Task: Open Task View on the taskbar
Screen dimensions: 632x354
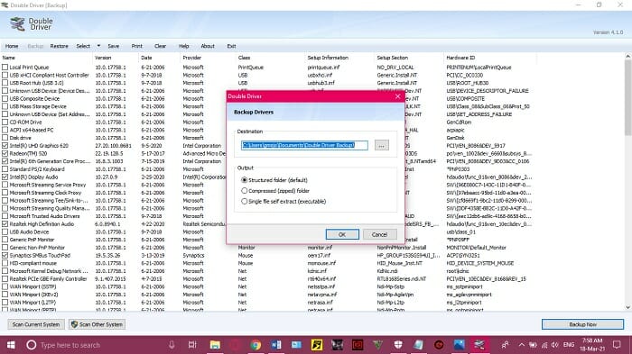Action: click(192, 345)
